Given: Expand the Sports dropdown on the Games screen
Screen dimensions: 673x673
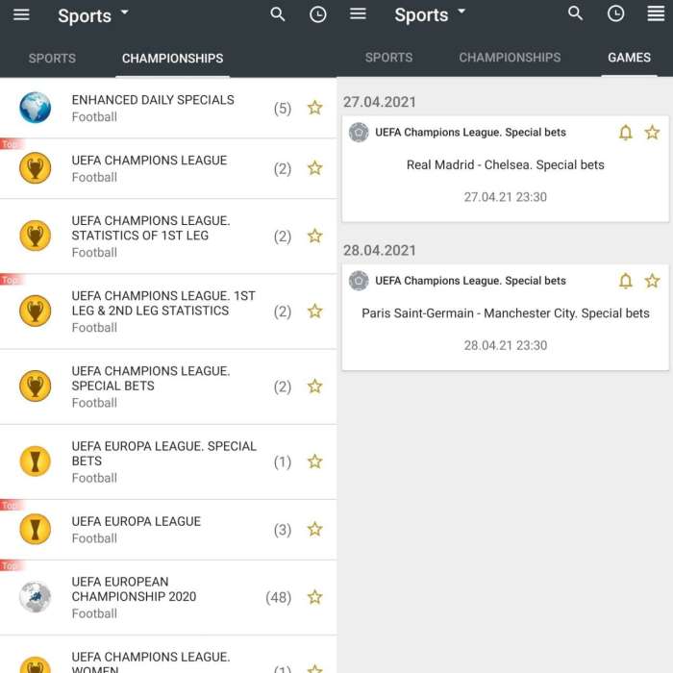Looking at the screenshot, I should (430, 14).
